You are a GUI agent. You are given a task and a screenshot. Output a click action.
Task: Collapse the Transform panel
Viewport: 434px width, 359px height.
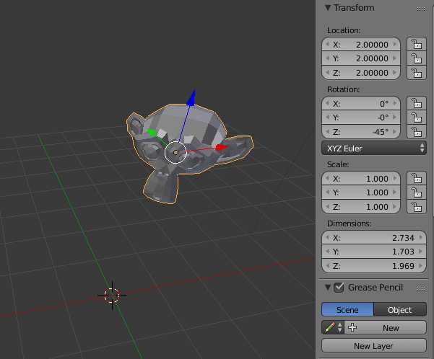[x=328, y=8]
